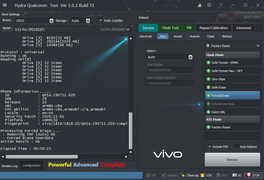The image size is (264, 180).
Task: Click the red STOP icon
Action: [x=249, y=175]
